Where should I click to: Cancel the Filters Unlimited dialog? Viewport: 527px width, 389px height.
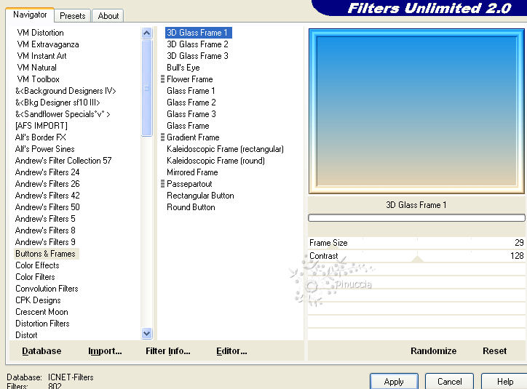449,381
